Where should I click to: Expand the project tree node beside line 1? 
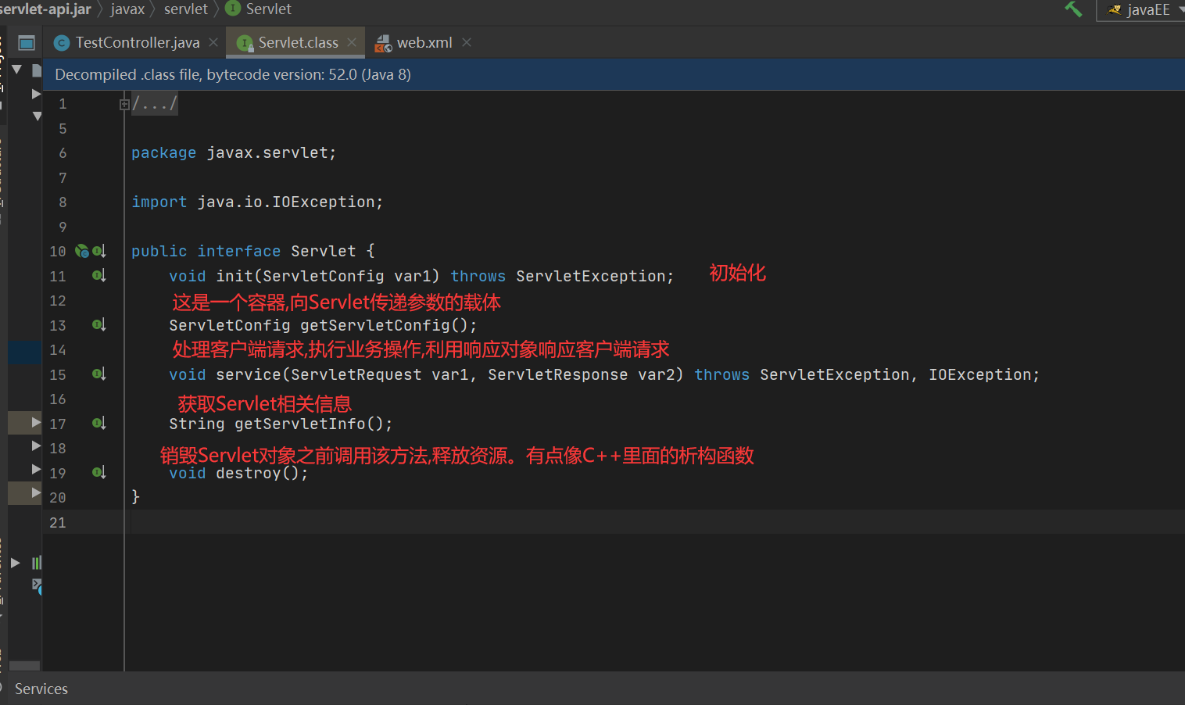click(x=36, y=94)
